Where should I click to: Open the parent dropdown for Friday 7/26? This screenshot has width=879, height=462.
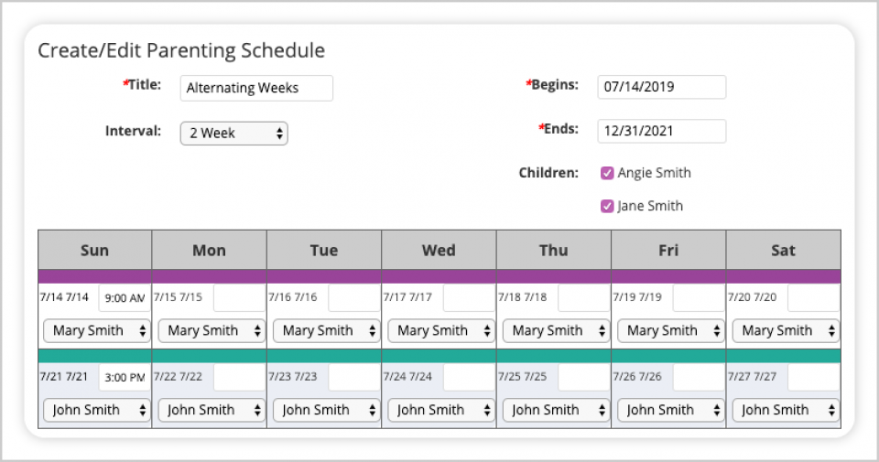click(x=671, y=410)
